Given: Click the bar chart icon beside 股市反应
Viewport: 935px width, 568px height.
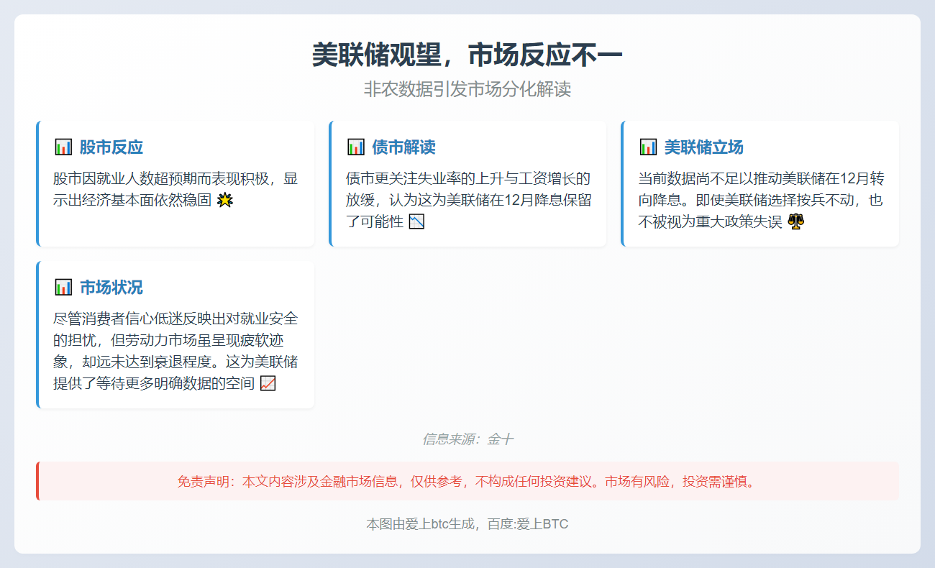Looking at the screenshot, I should click(63, 147).
